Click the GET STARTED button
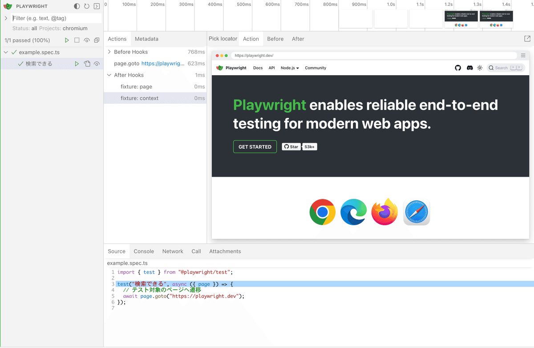 (255, 147)
